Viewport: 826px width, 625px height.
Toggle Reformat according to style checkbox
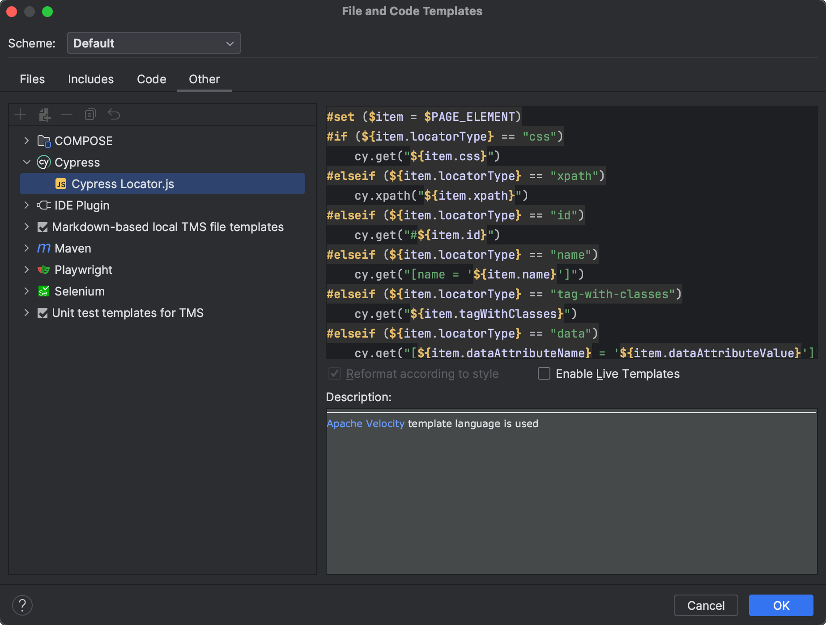click(335, 373)
